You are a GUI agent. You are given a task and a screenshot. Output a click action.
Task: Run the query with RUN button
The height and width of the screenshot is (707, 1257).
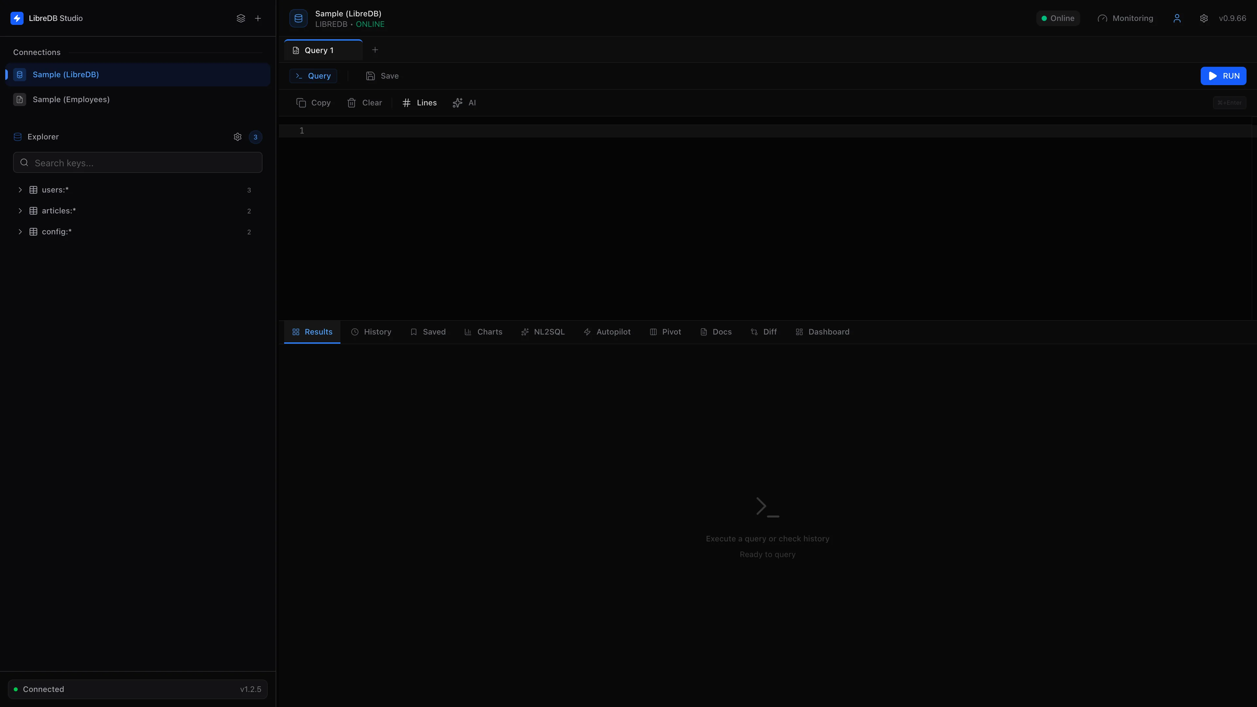click(1223, 76)
